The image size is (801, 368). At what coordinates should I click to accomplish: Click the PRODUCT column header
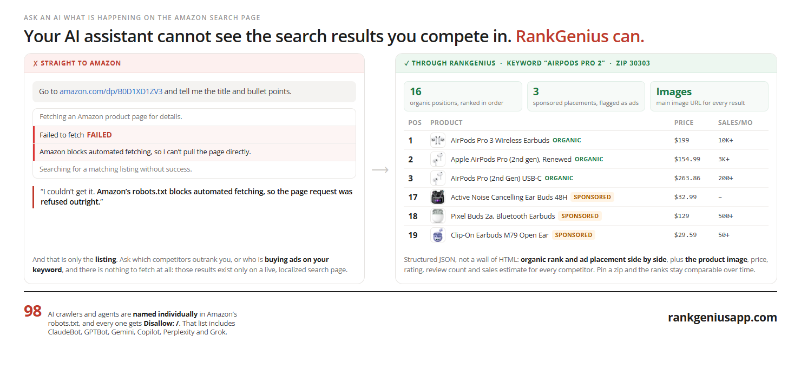tap(447, 123)
